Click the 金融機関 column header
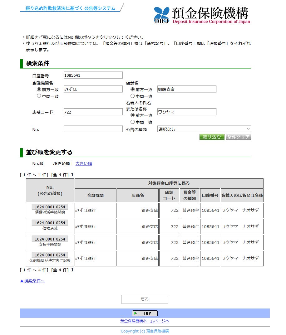Screen dimensions: 286x335 pos(96,195)
